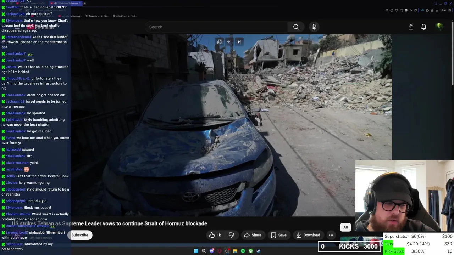454x255 pixels.
Task: Click chat username Zunutz
Action: pyautogui.click(x=11, y=67)
